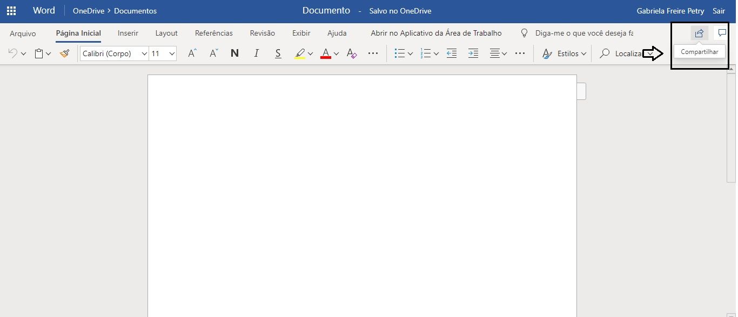This screenshot has width=738, height=317.
Task: Click 'Salvo no OneDrive' status text
Action: [400, 11]
